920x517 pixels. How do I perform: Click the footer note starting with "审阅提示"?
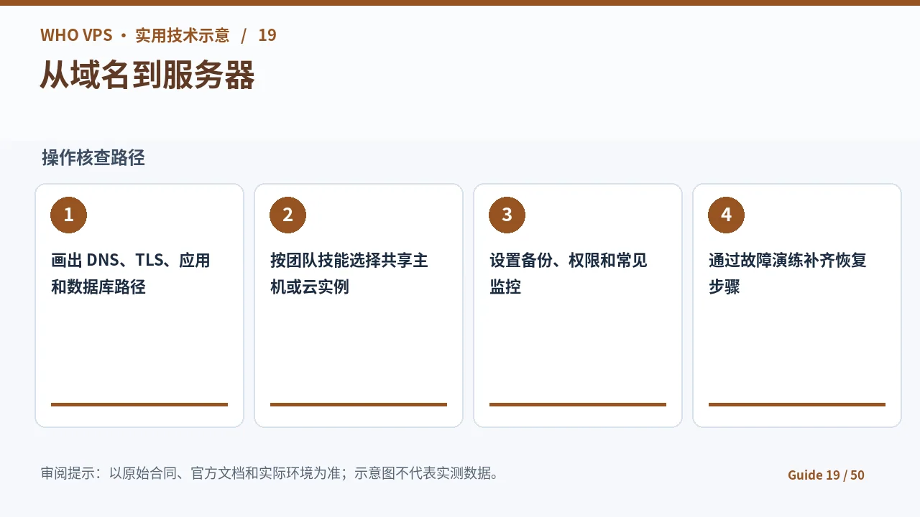(x=270, y=473)
